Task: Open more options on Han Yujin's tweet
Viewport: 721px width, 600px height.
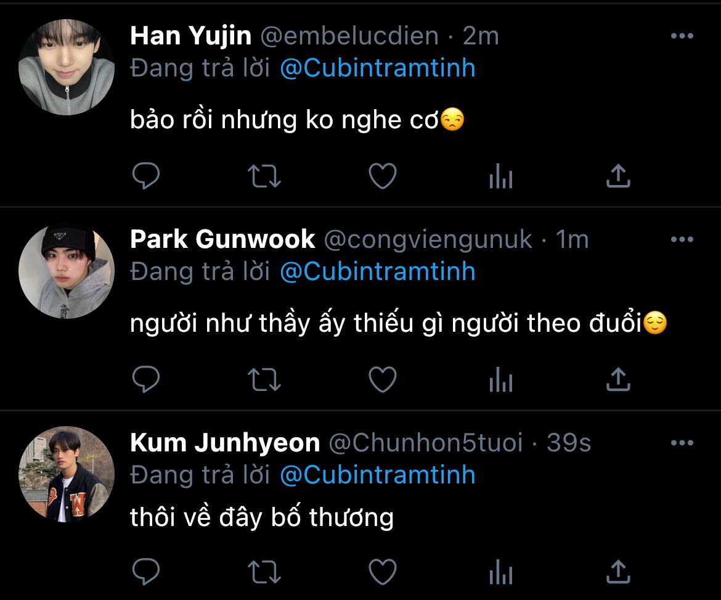Action: point(682,36)
